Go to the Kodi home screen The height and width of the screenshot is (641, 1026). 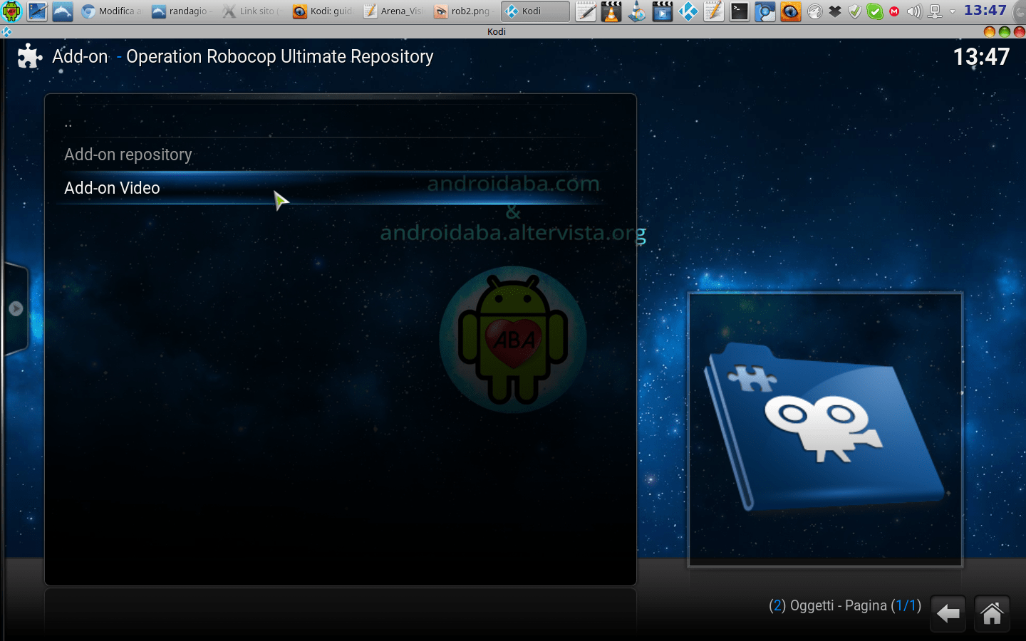tap(992, 613)
